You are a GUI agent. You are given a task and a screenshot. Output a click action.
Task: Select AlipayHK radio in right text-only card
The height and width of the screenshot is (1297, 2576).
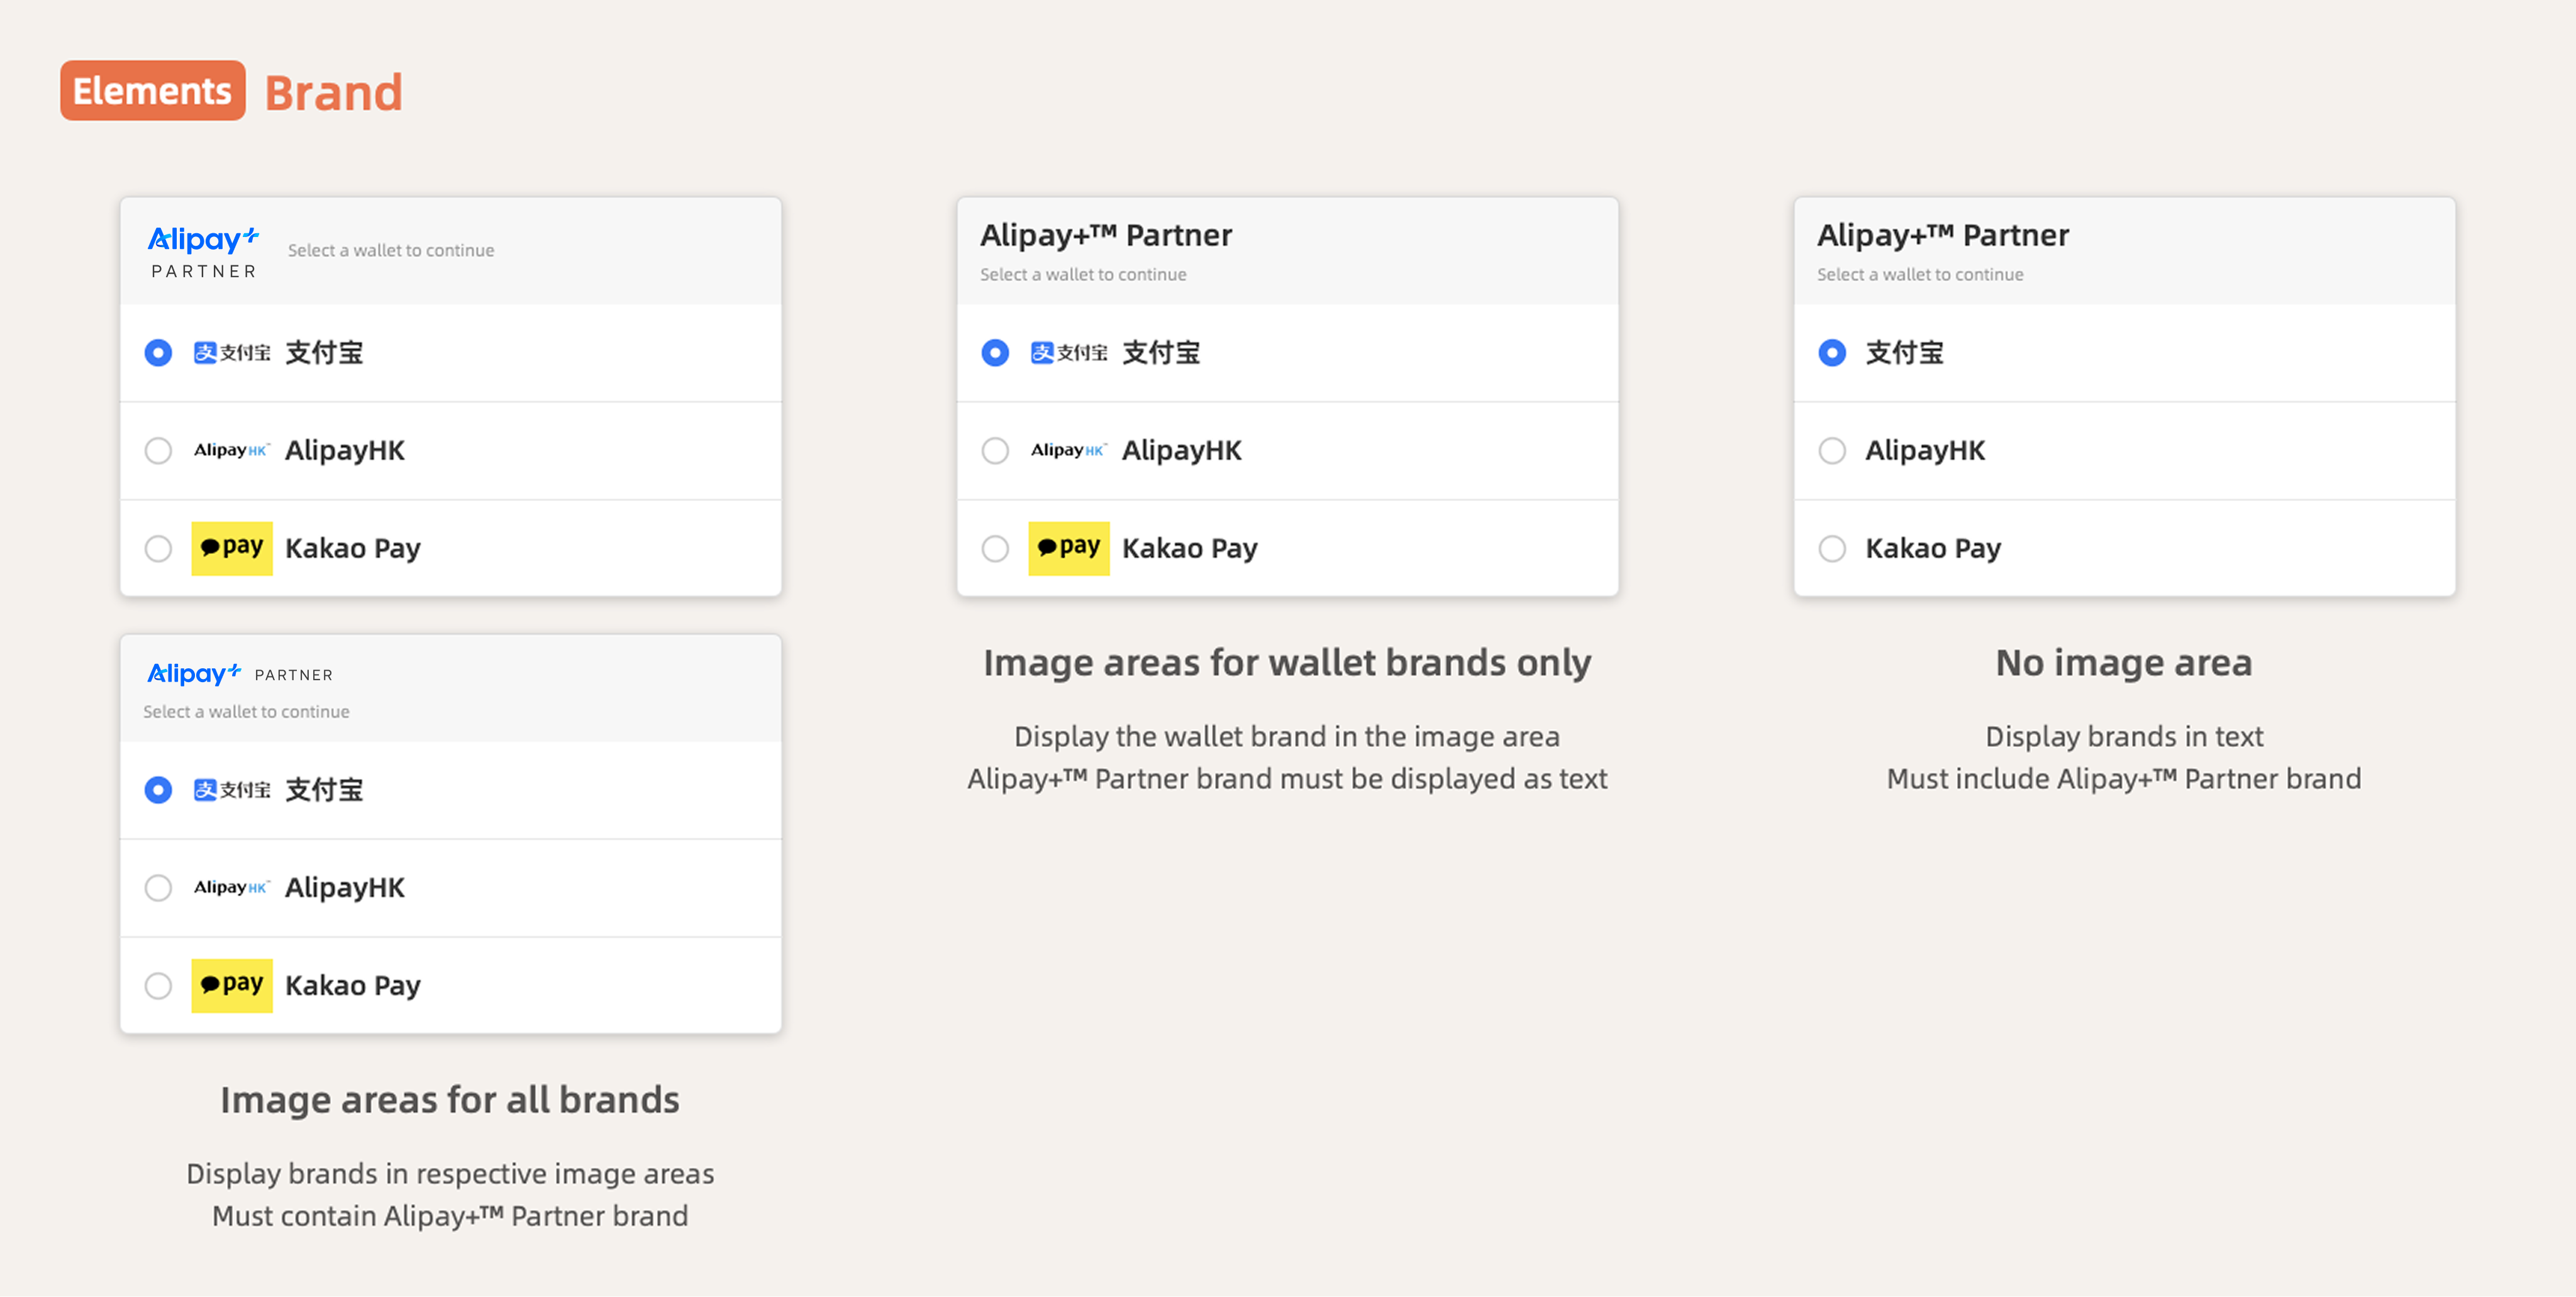(x=1832, y=450)
